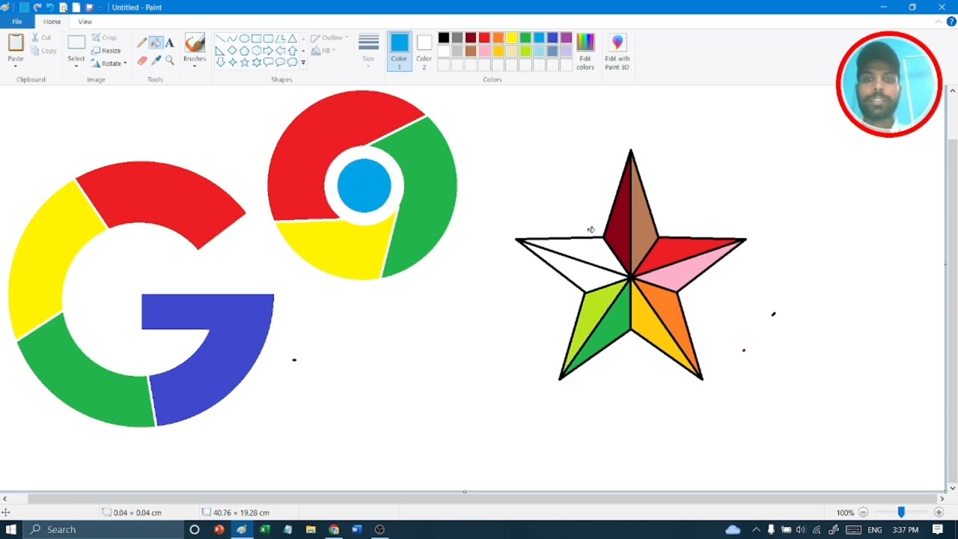958x539 pixels.
Task: Click the Copy button
Action: [43, 50]
